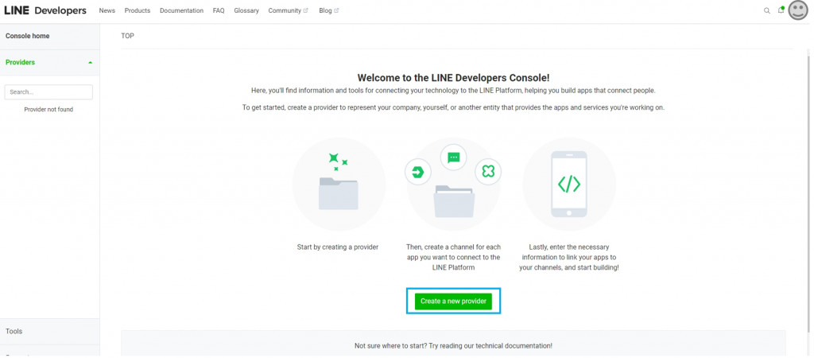814x358 pixels.
Task: Click the sparkle folder provider illustration
Action: coord(339,184)
